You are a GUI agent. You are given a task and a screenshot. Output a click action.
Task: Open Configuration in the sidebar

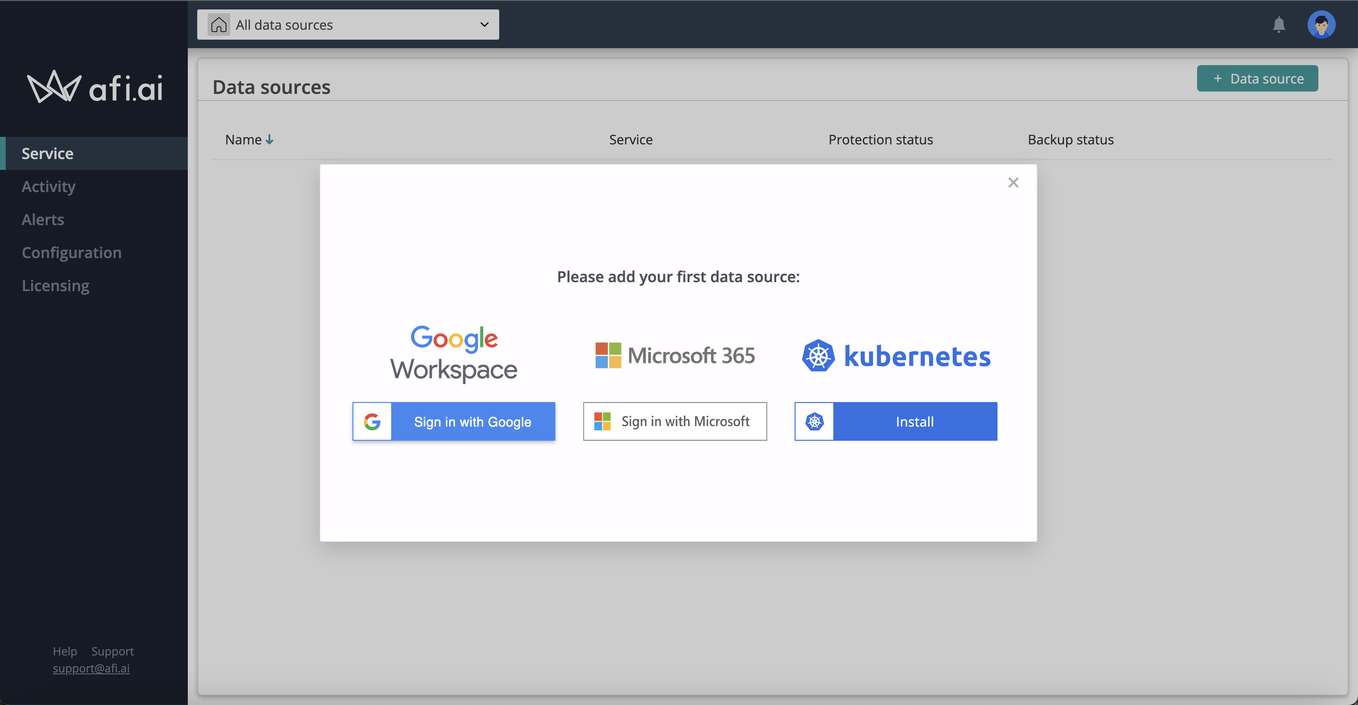click(x=72, y=252)
